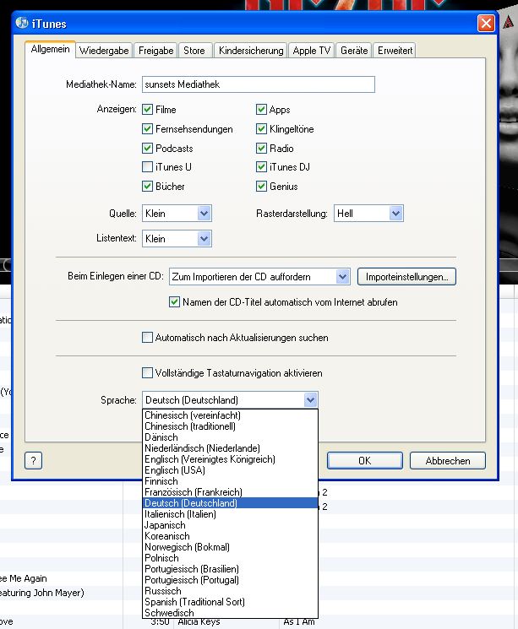Open the Apple TV tab
This screenshot has width=518, height=629.
pos(311,51)
